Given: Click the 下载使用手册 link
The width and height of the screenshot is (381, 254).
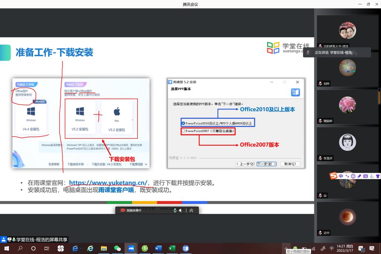Looking at the screenshot, I should [x=76, y=164].
